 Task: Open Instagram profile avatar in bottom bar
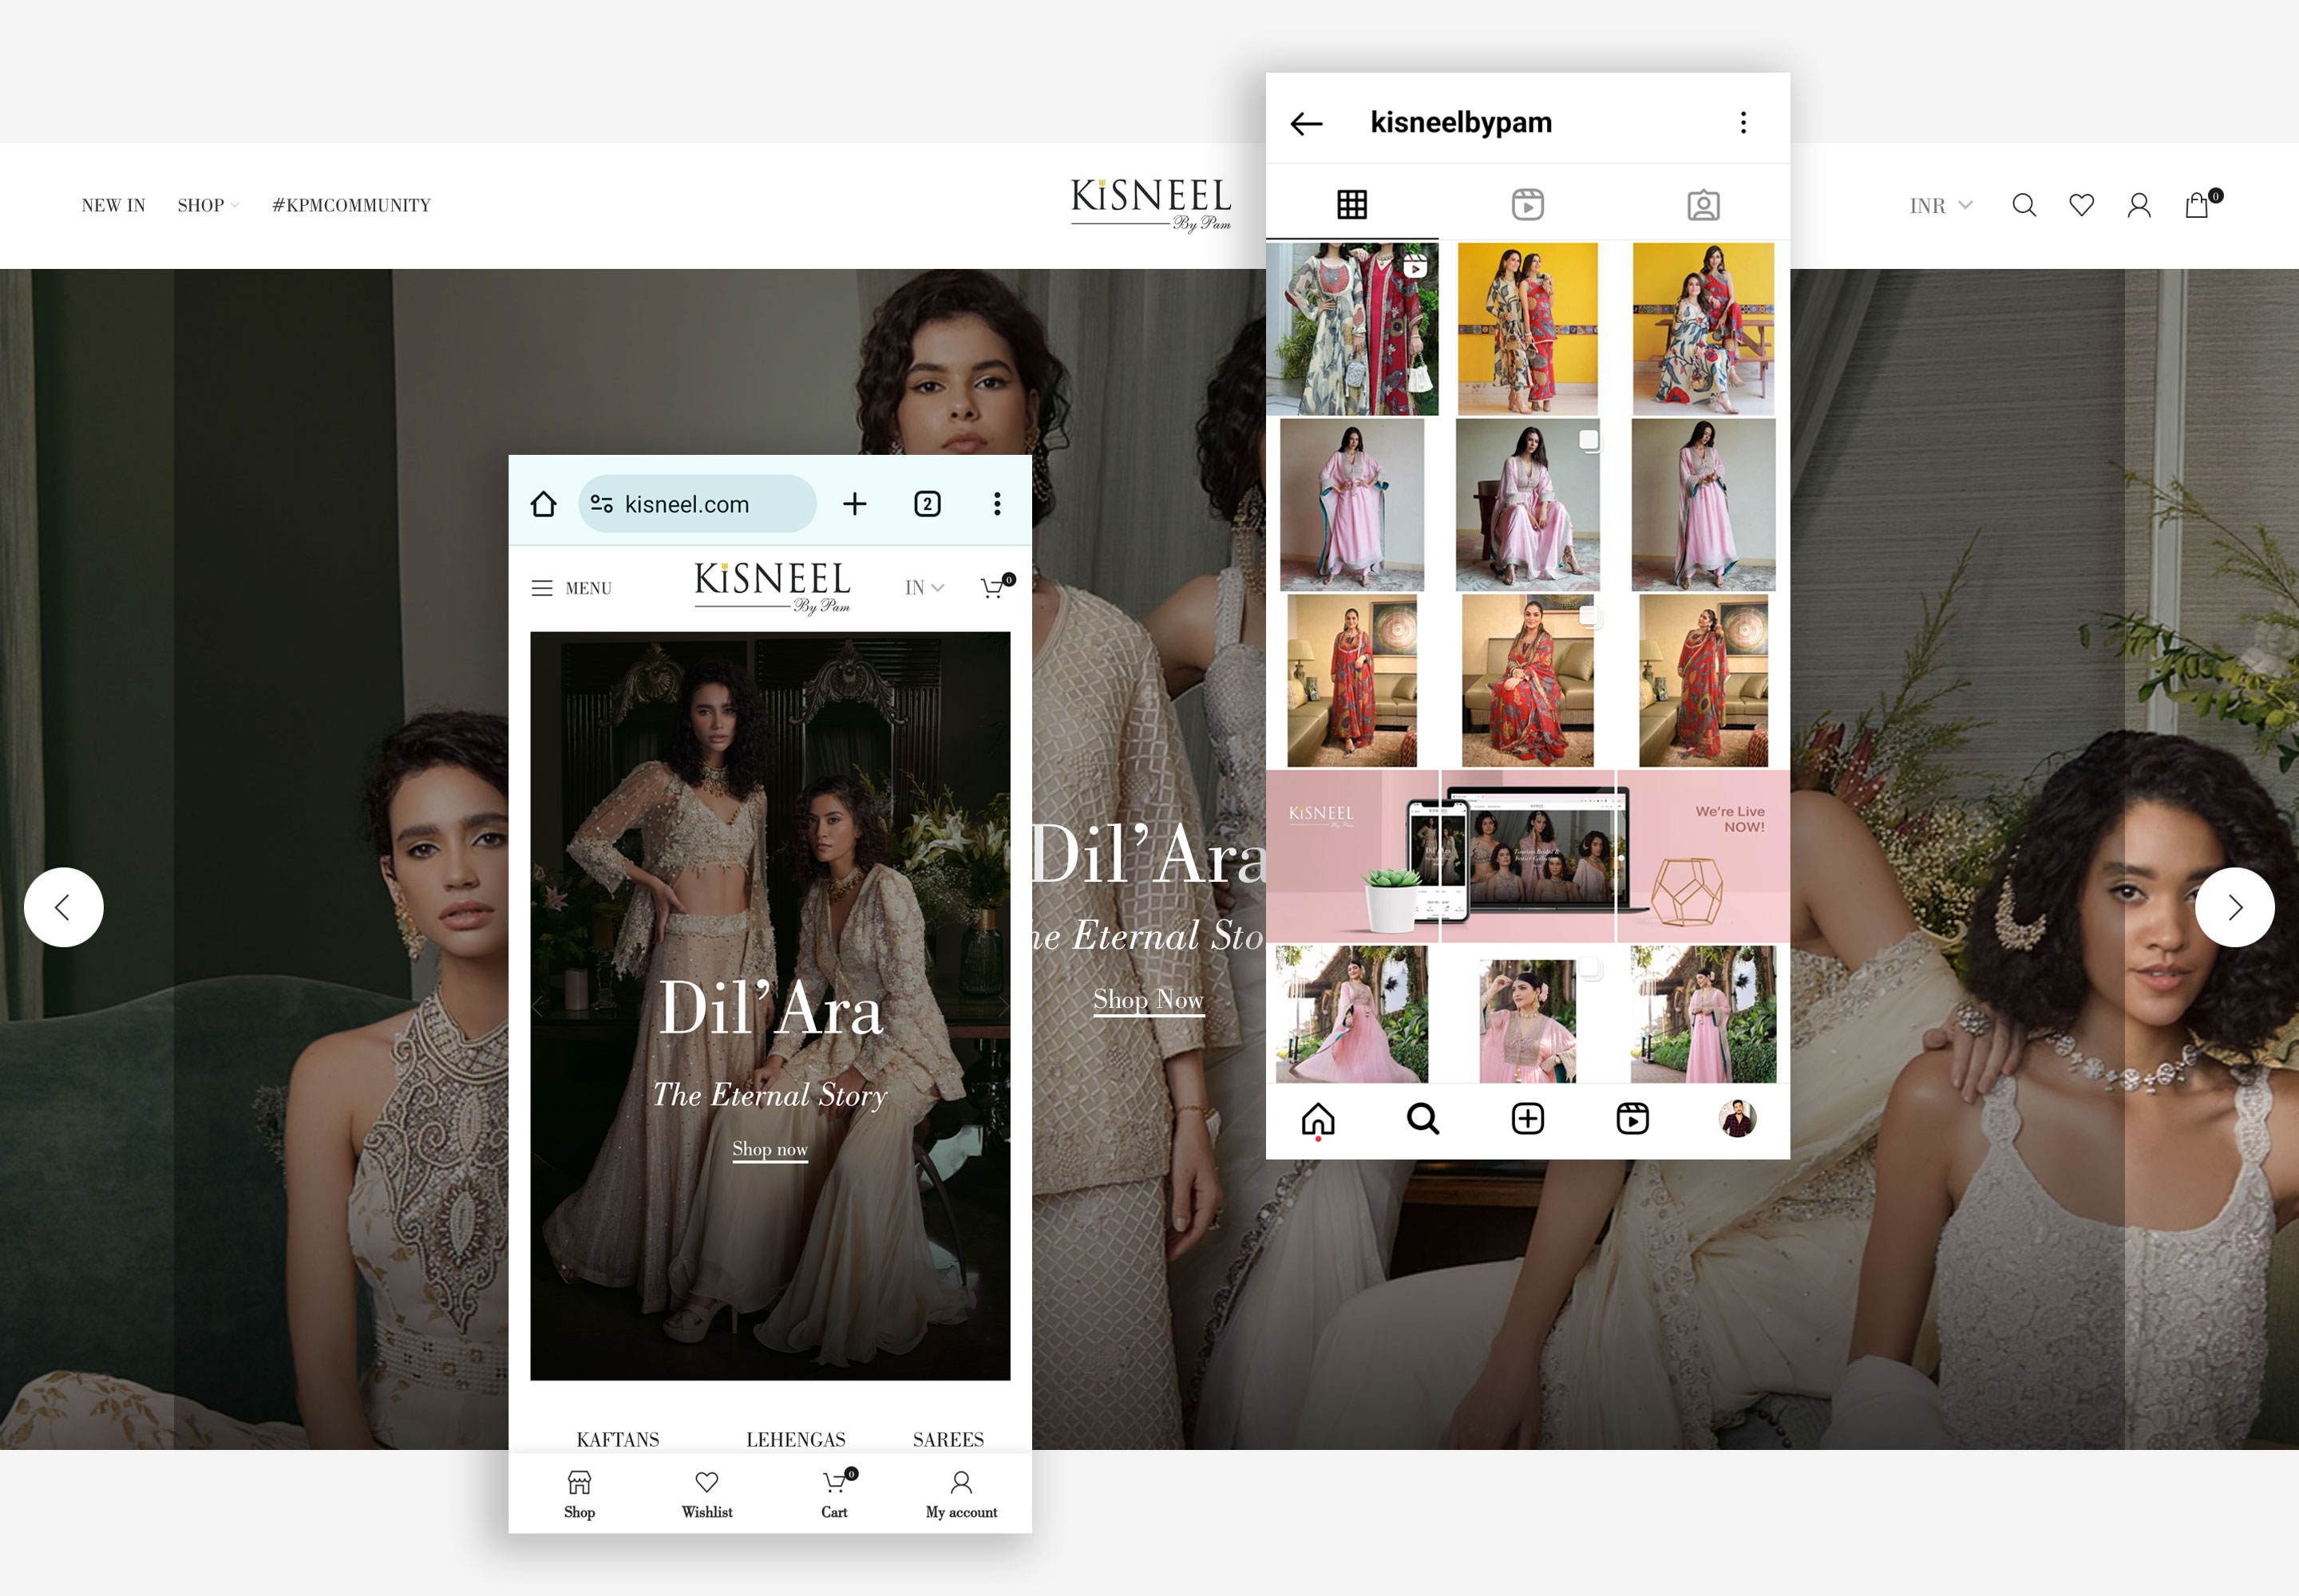point(1738,1118)
